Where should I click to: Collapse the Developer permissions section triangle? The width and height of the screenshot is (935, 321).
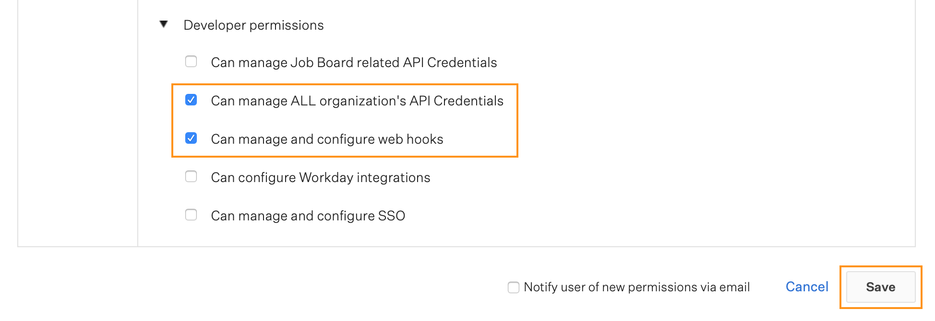click(x=164, y=24)
